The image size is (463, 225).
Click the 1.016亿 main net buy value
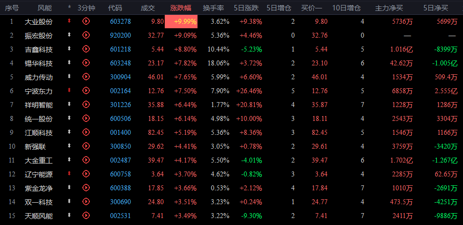click(401, 49)
